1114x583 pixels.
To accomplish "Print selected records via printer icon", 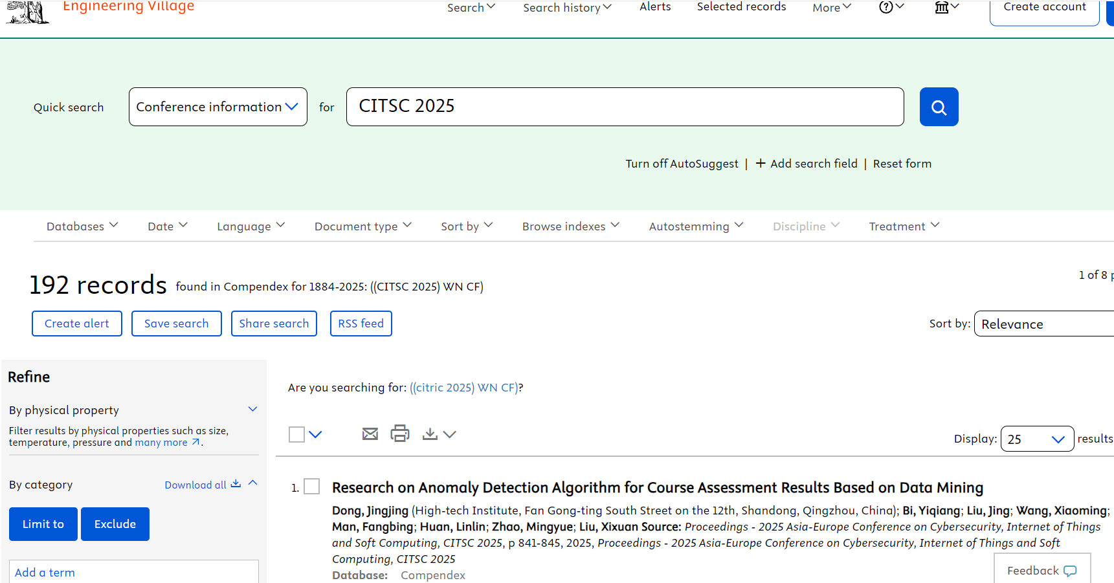I will (400, 433).
